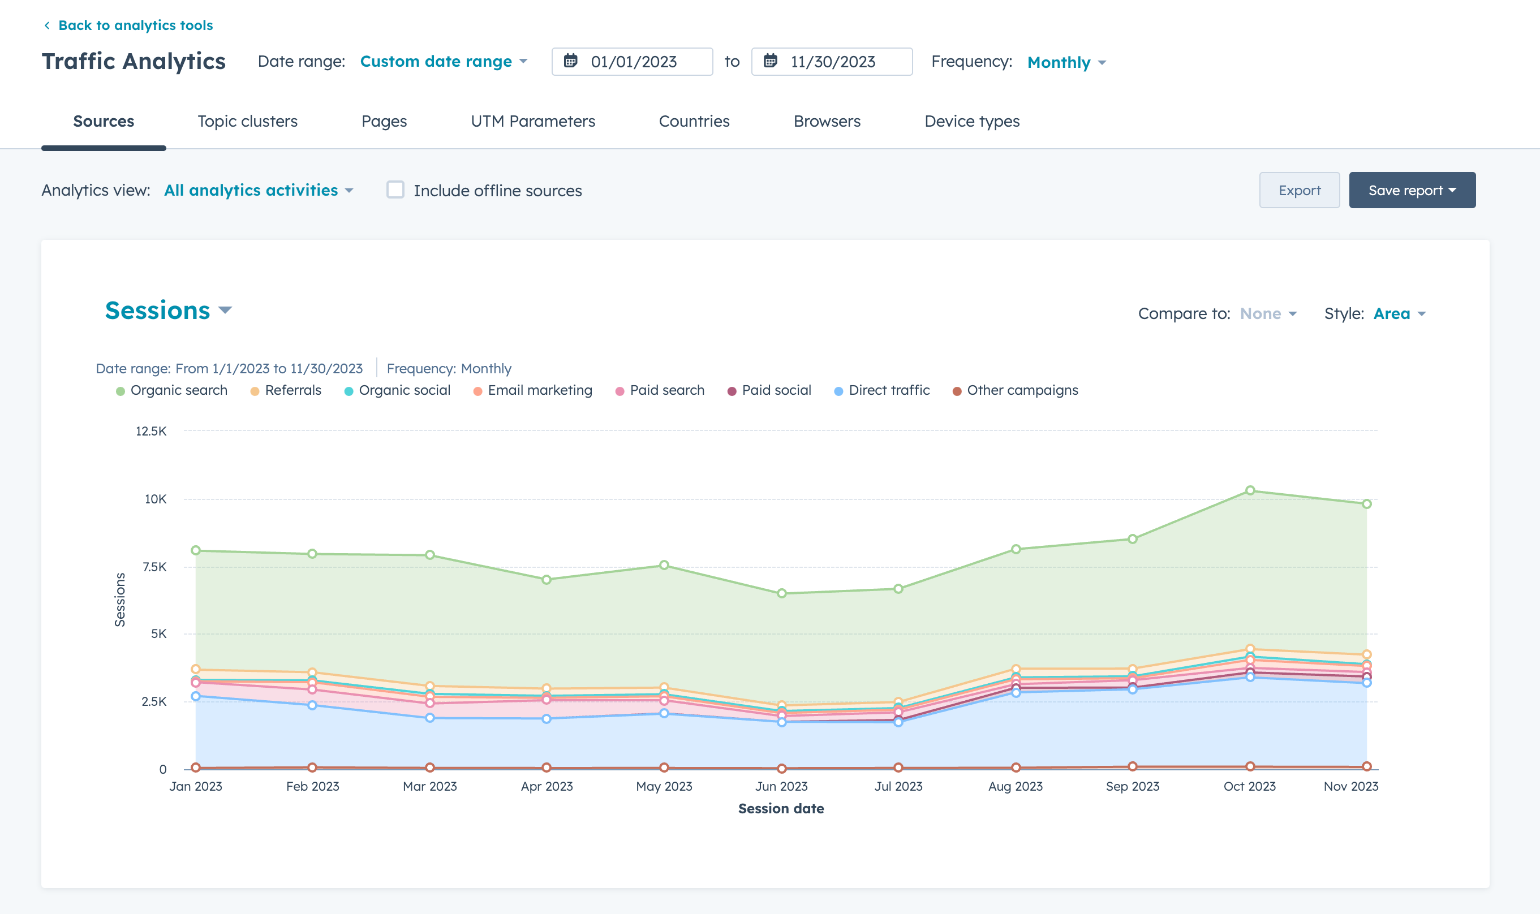This screenshot has height=914, width=1540.
Task: Click the Paid search pink legend swatch
Action: (x=620, y=391)
